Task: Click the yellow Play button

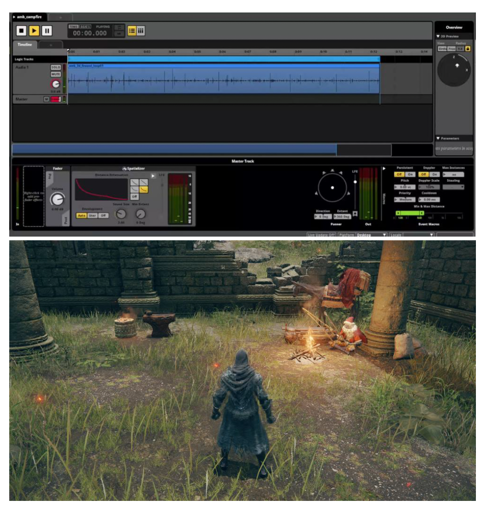Action: tap(34, 31)
